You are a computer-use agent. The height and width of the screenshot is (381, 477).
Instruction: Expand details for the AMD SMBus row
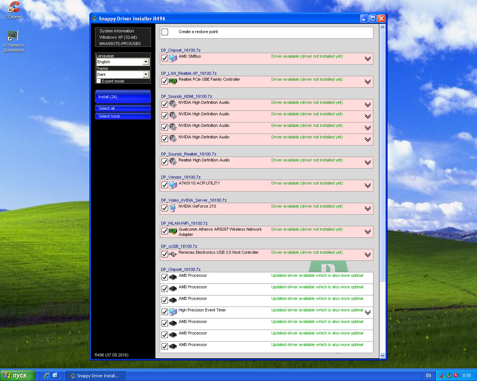click(x=368, y=59)
